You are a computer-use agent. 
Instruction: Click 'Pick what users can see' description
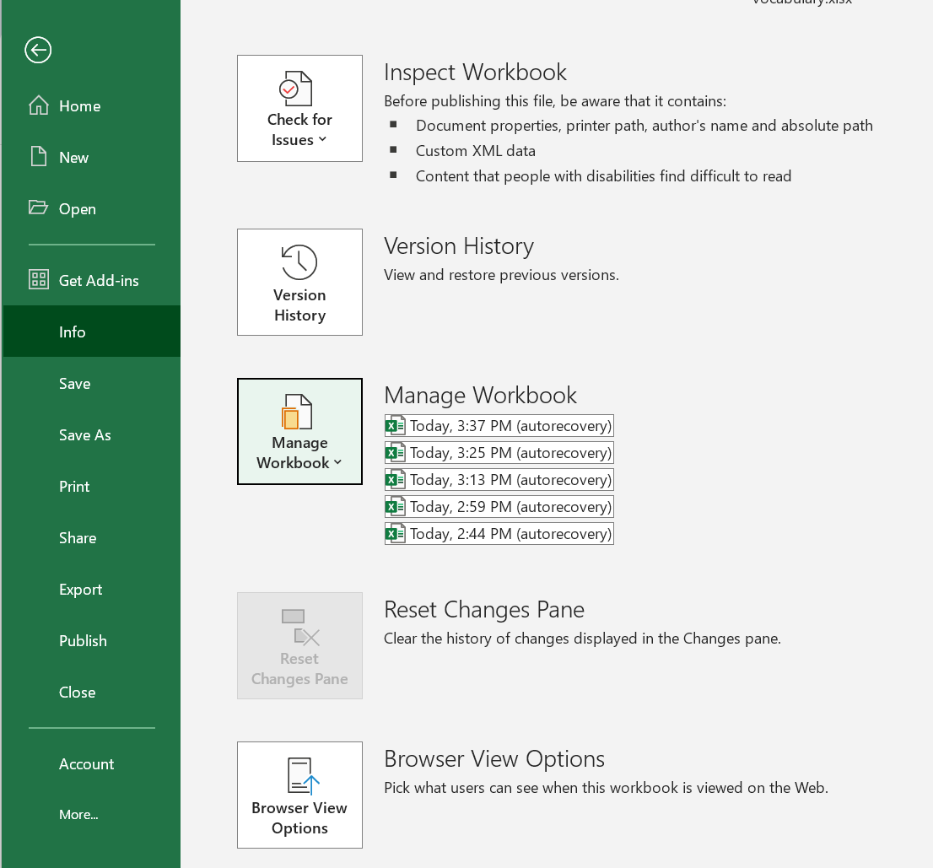click(607, 788)
